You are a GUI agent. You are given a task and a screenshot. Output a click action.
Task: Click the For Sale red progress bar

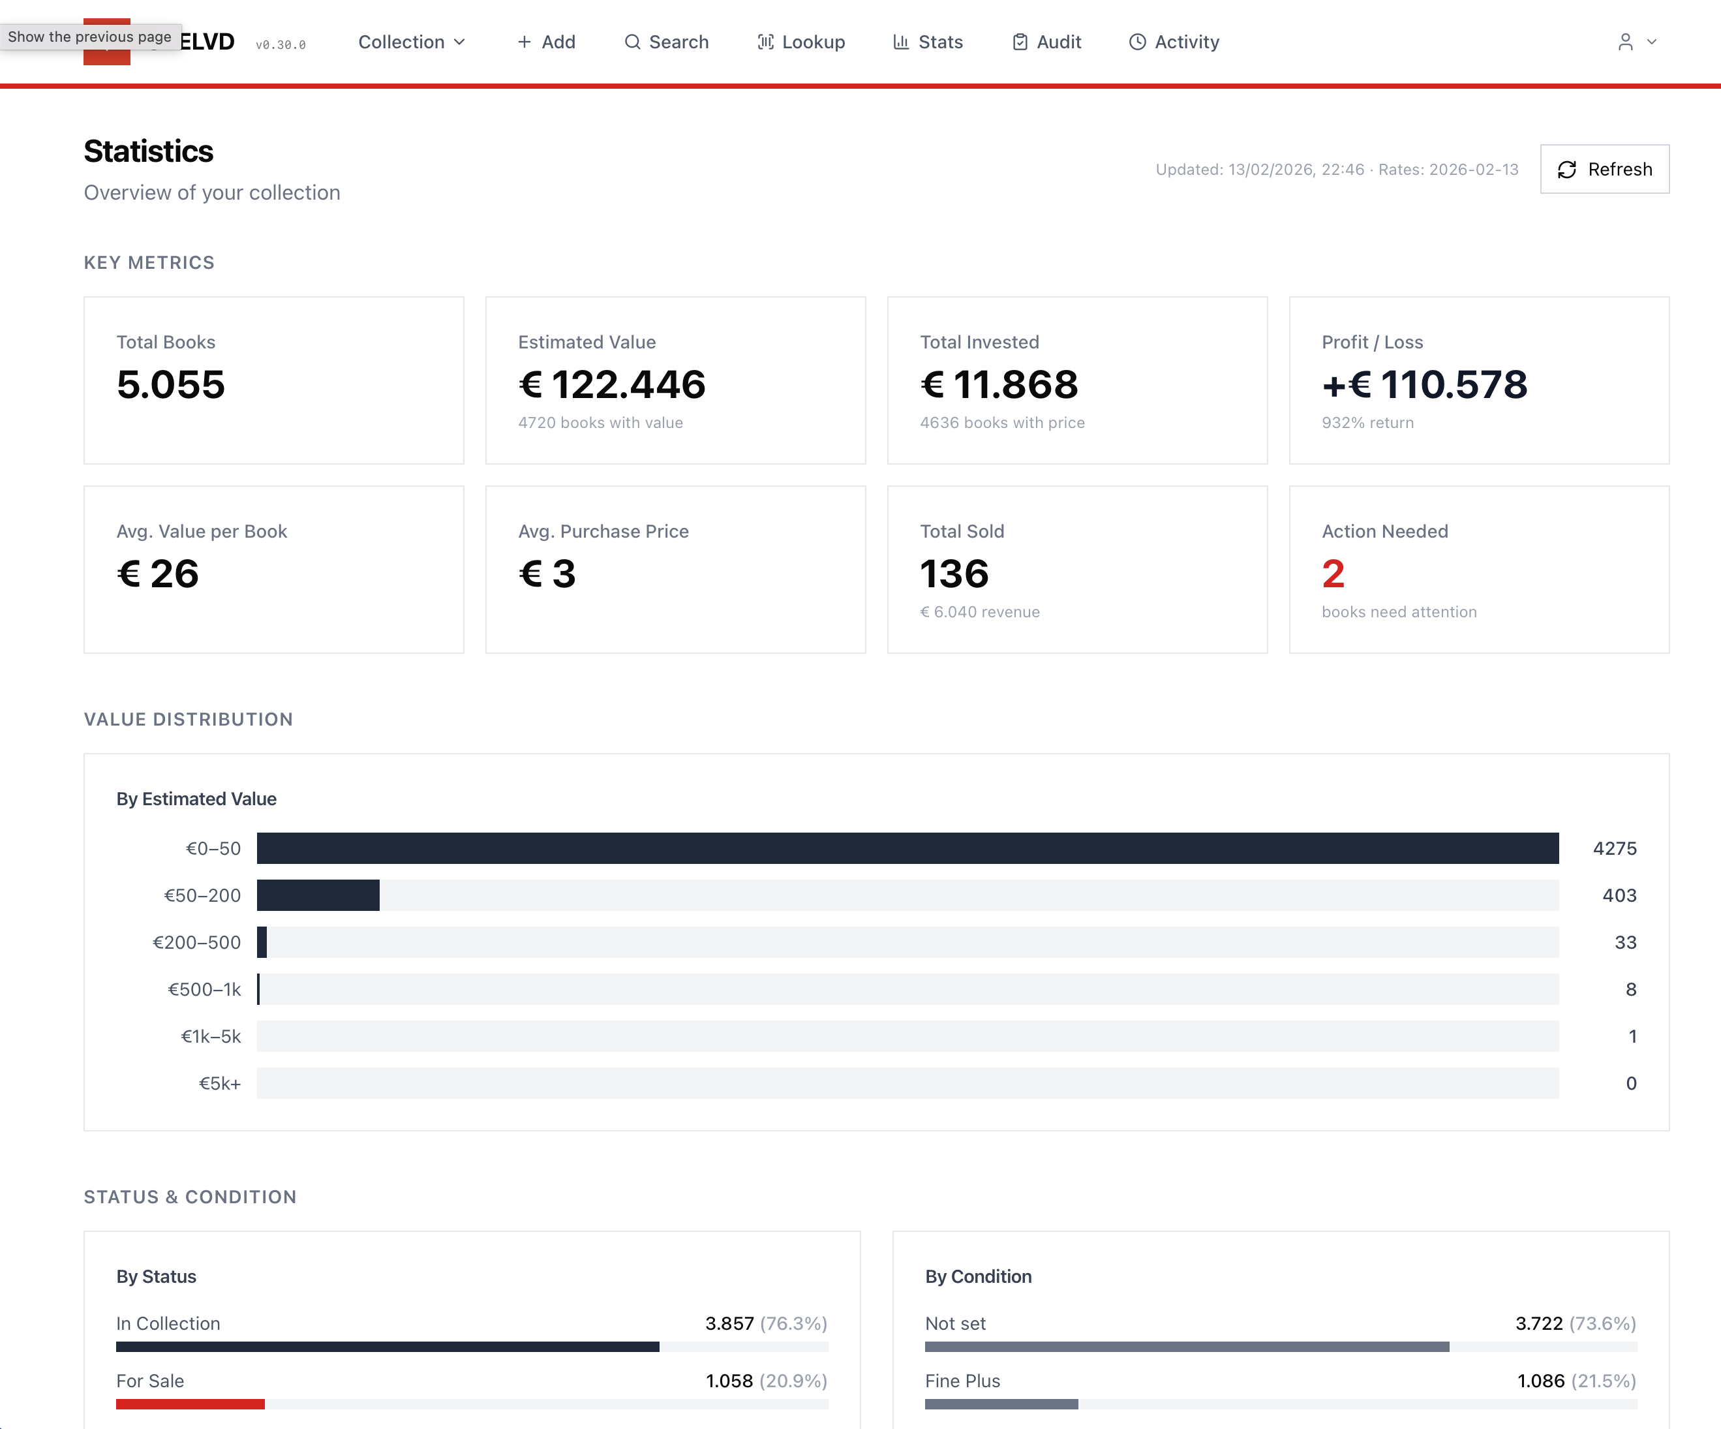[x=190, y=1404]
